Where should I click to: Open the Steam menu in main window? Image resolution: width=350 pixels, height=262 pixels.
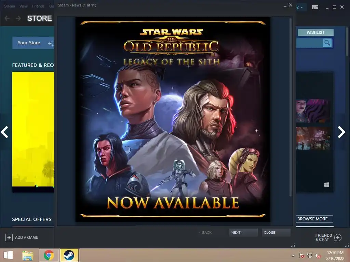(9, 6)
